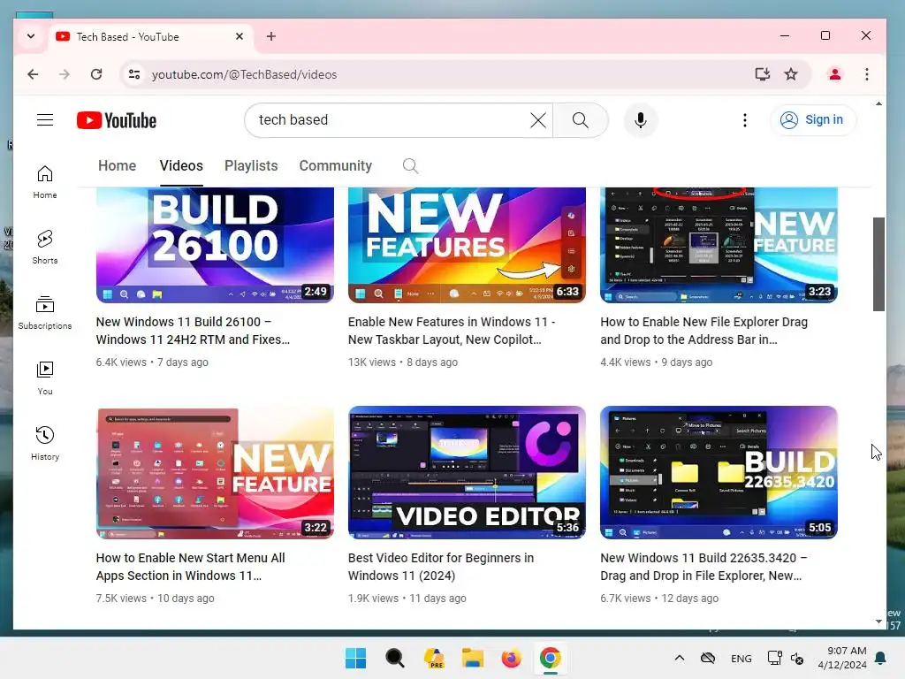Open the You section in sidebar
Image resolution: width=905 pixels, height=679 pixels.
pyautogui.click(x=45, y=378)
